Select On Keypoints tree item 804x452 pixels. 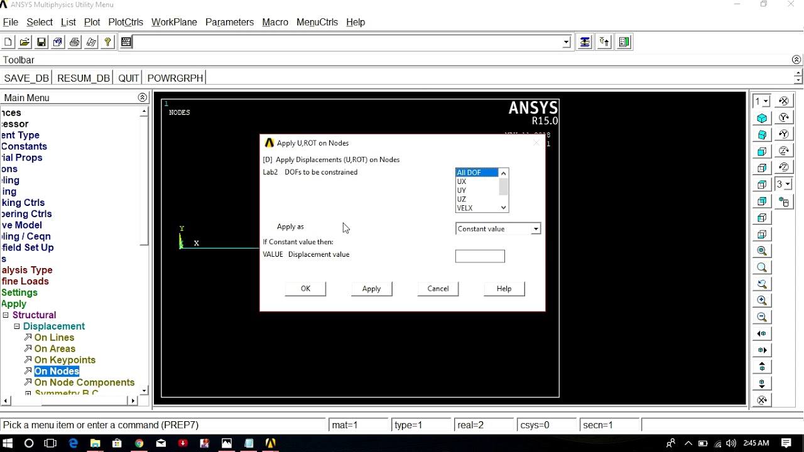[x=65, y=360]
